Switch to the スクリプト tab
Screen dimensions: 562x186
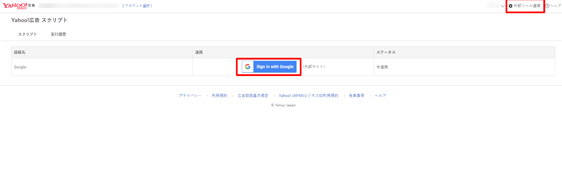click(x=27, y=34)
